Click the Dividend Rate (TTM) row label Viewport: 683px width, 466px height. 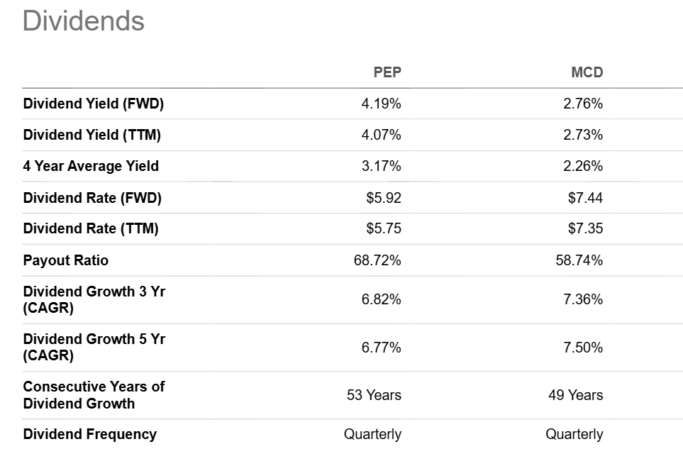pos(91,228)
